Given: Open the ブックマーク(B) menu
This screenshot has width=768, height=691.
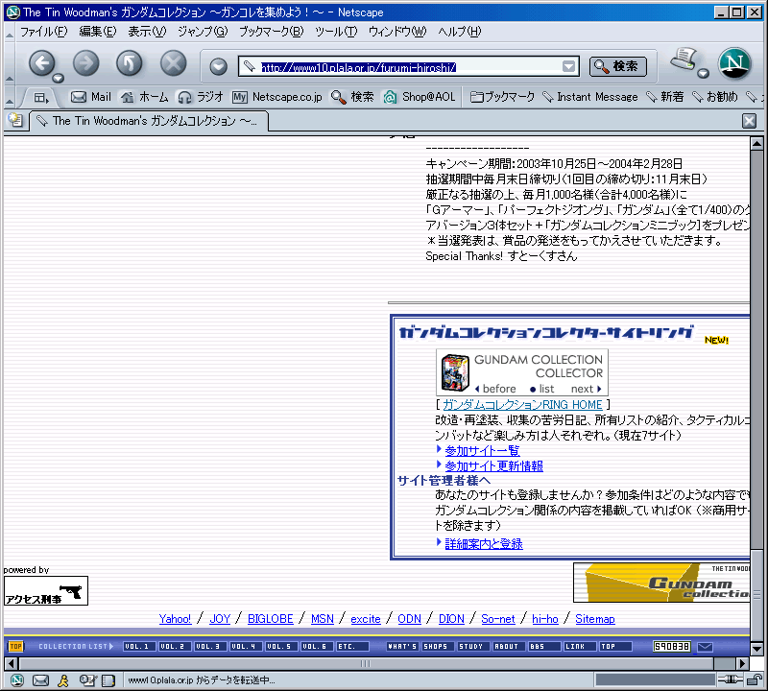Looking at the screenshot, I should click(272, 32).
